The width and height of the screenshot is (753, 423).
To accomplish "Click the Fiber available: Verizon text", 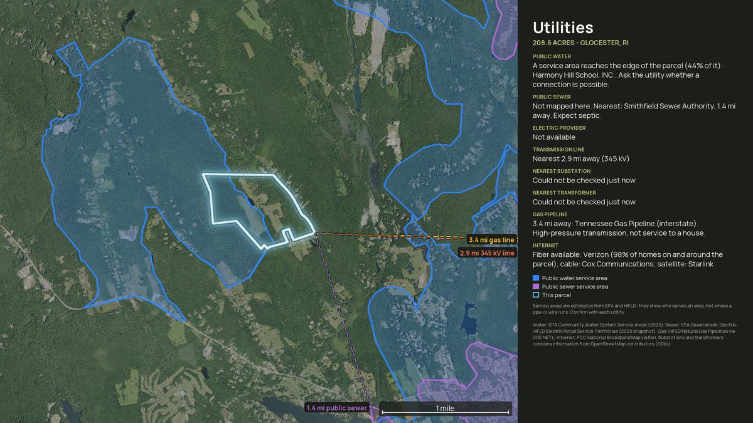I will (627, 259).
